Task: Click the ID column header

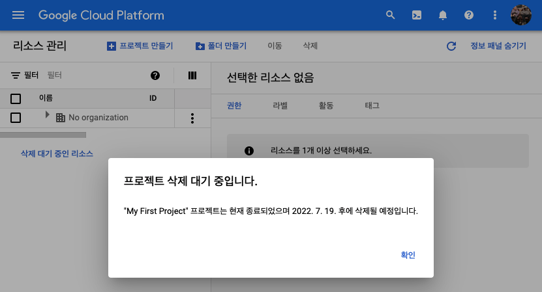Action: coord(153,98)
